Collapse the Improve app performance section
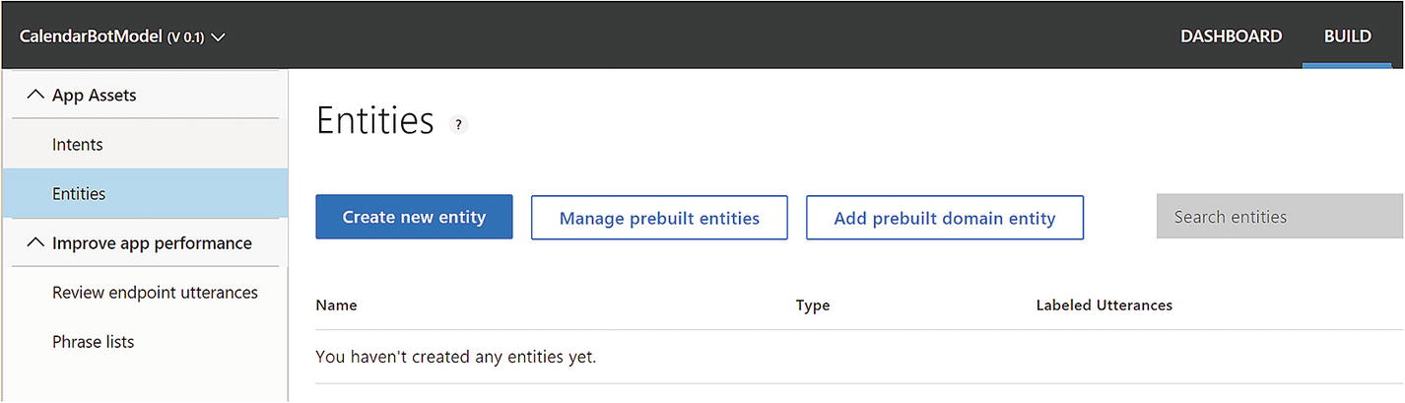This screenshot has width=1405, height=403. (x=36, y=242)
